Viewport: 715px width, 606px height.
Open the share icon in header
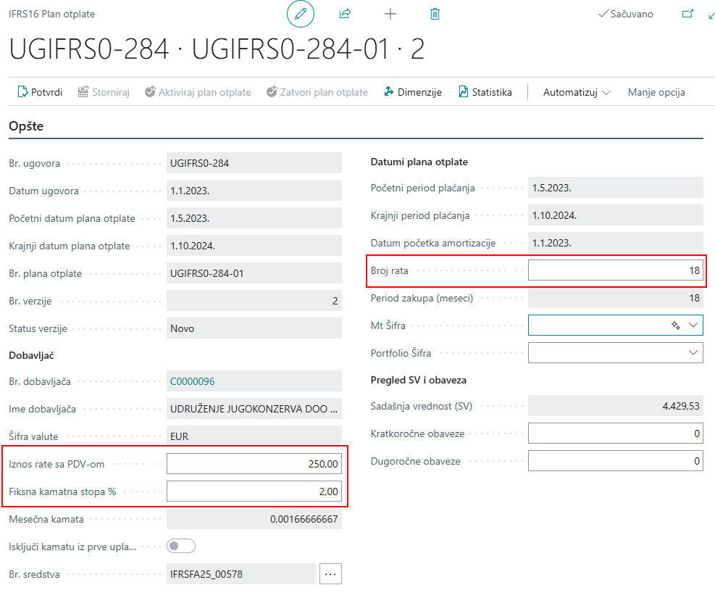tap(345, 14)
